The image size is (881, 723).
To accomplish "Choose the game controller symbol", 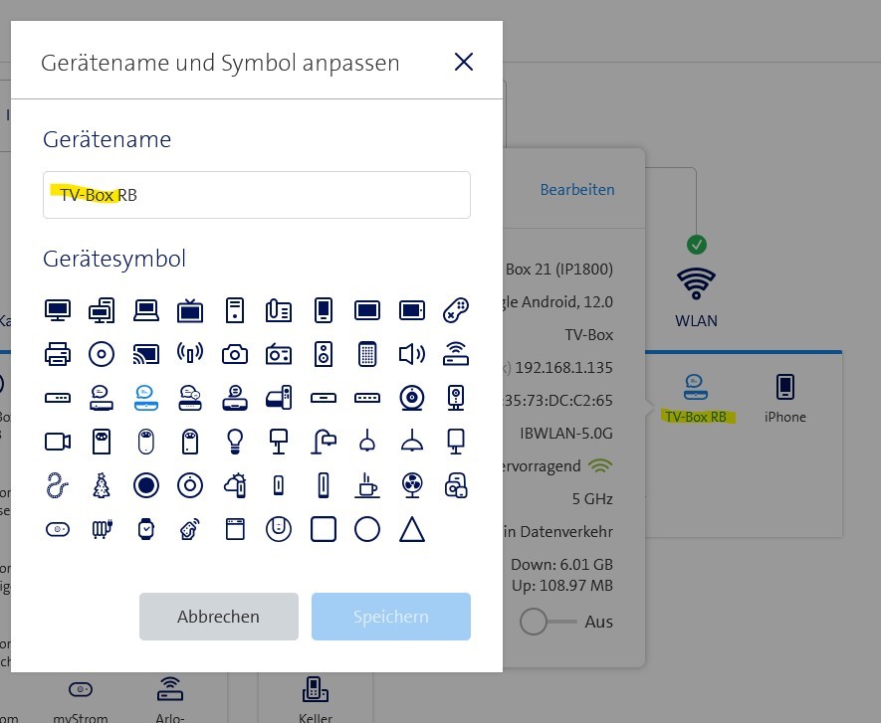I will [456, 310].
